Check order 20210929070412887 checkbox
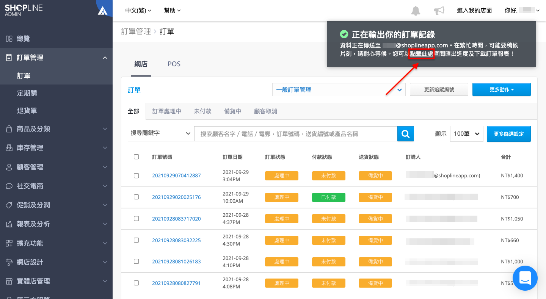Screen dimensions: 546x299 [x=136, y=175]
